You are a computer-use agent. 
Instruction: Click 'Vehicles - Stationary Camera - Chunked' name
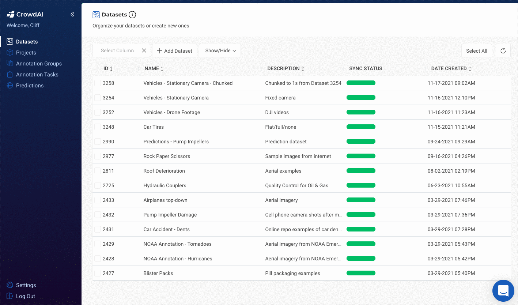(188, 83)
